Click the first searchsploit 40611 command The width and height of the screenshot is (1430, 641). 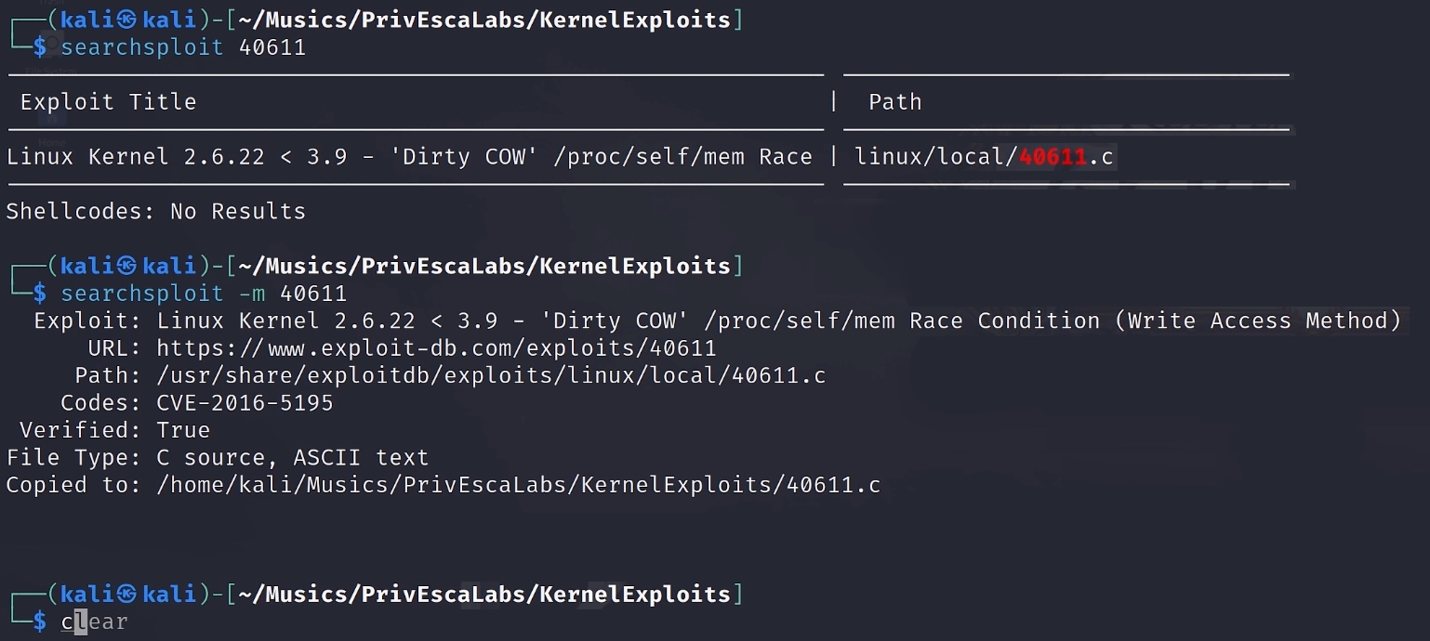[183, 47]
